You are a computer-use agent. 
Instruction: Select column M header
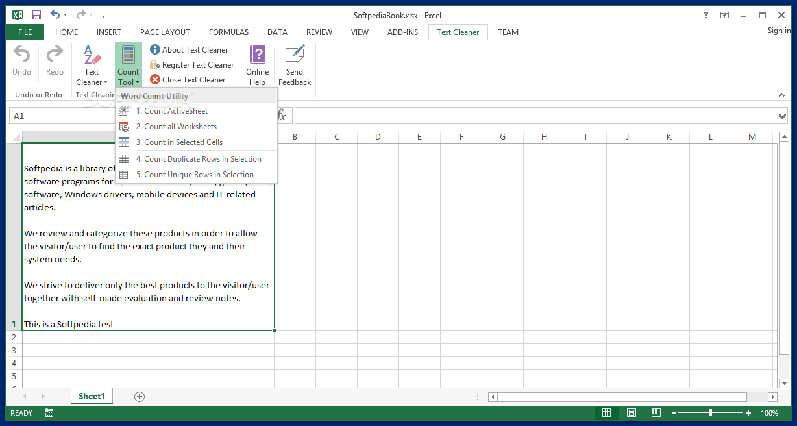coord(752,136)
